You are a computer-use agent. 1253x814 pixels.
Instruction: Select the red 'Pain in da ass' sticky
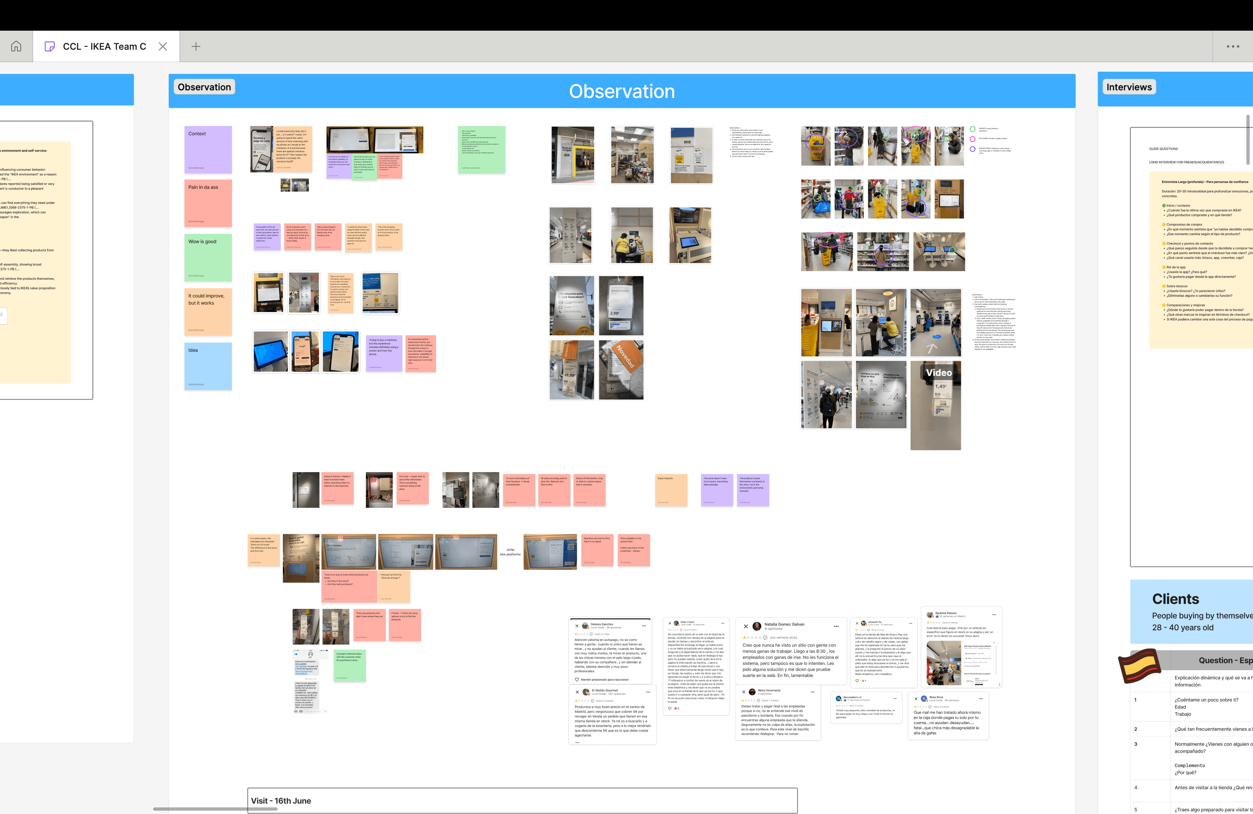(x=208, y=203)
